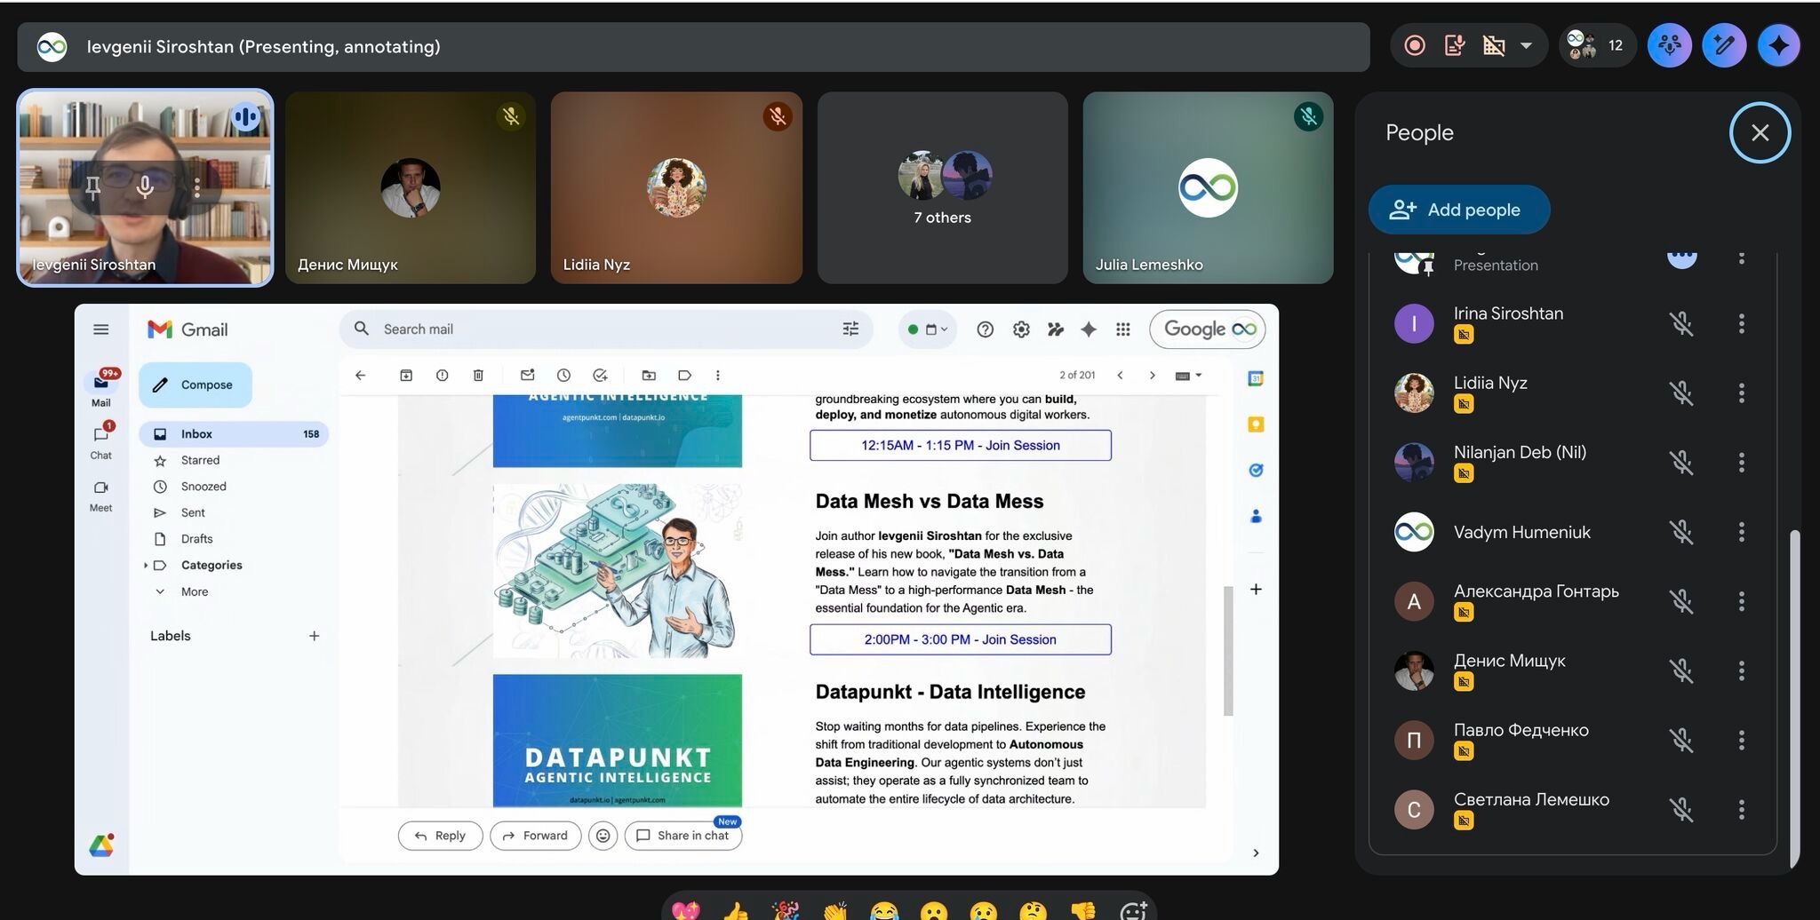Add the email to Tasks
The image size is (1820, 920).
click(600, 376)
